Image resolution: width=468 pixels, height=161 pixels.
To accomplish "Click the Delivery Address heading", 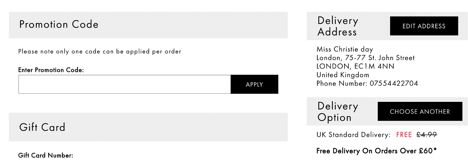I will pos(338,26).
